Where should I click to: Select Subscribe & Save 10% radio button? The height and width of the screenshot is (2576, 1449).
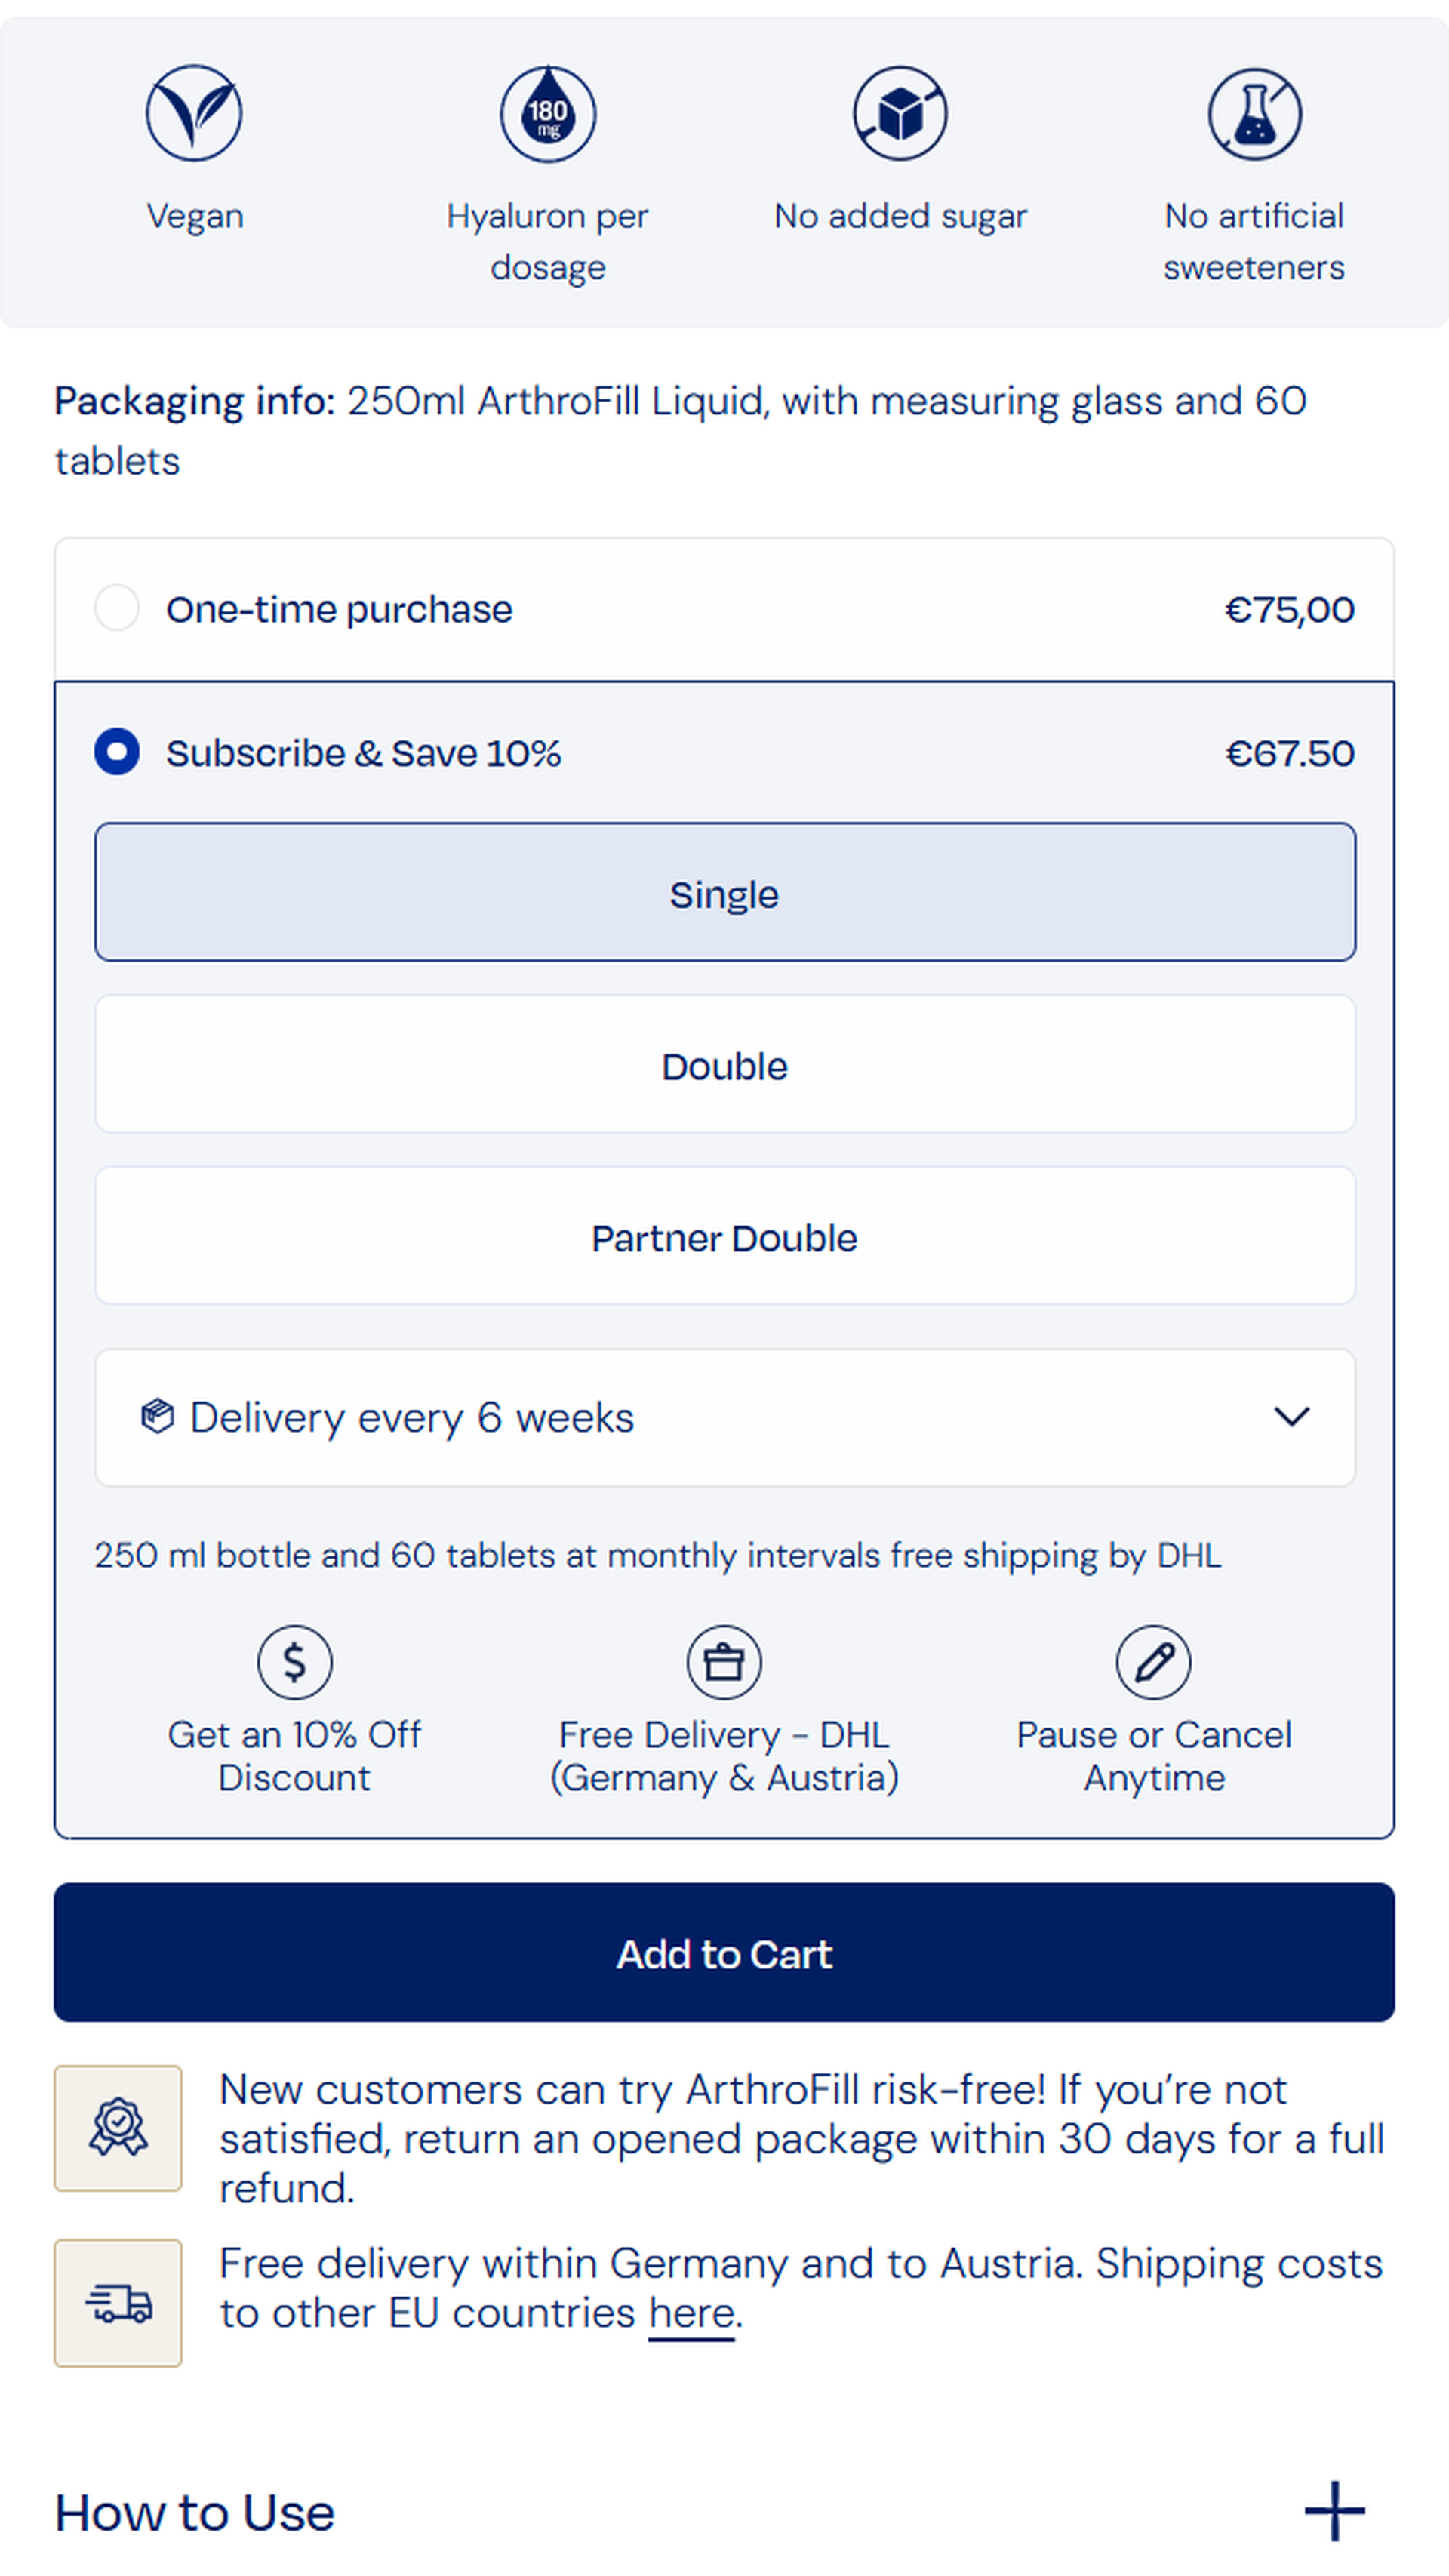click(117, 752)
